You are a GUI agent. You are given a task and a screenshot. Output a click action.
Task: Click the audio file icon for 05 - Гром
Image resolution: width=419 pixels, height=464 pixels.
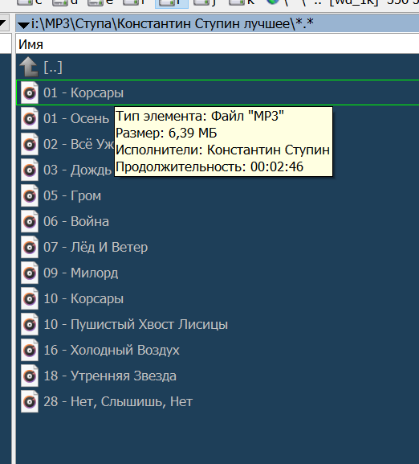click(30, 195)
